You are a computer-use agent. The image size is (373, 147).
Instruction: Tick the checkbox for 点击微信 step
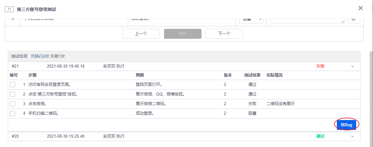point(12,104)
